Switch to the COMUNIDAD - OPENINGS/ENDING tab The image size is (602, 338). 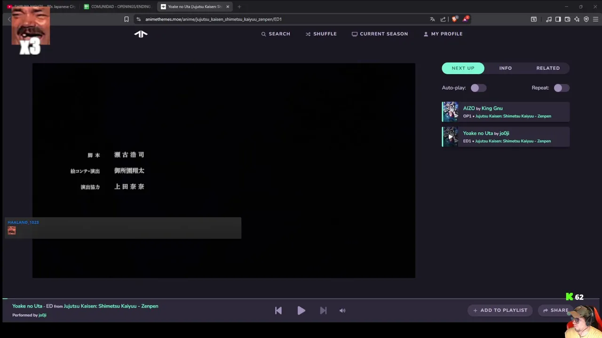click(x=118, y=7)
